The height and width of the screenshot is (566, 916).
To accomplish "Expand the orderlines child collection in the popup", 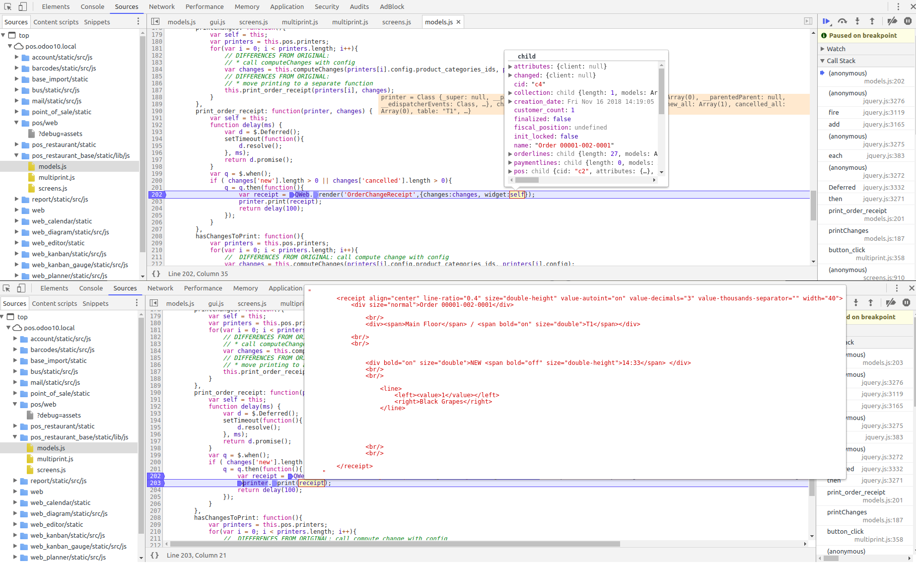I will click(511, 154).
